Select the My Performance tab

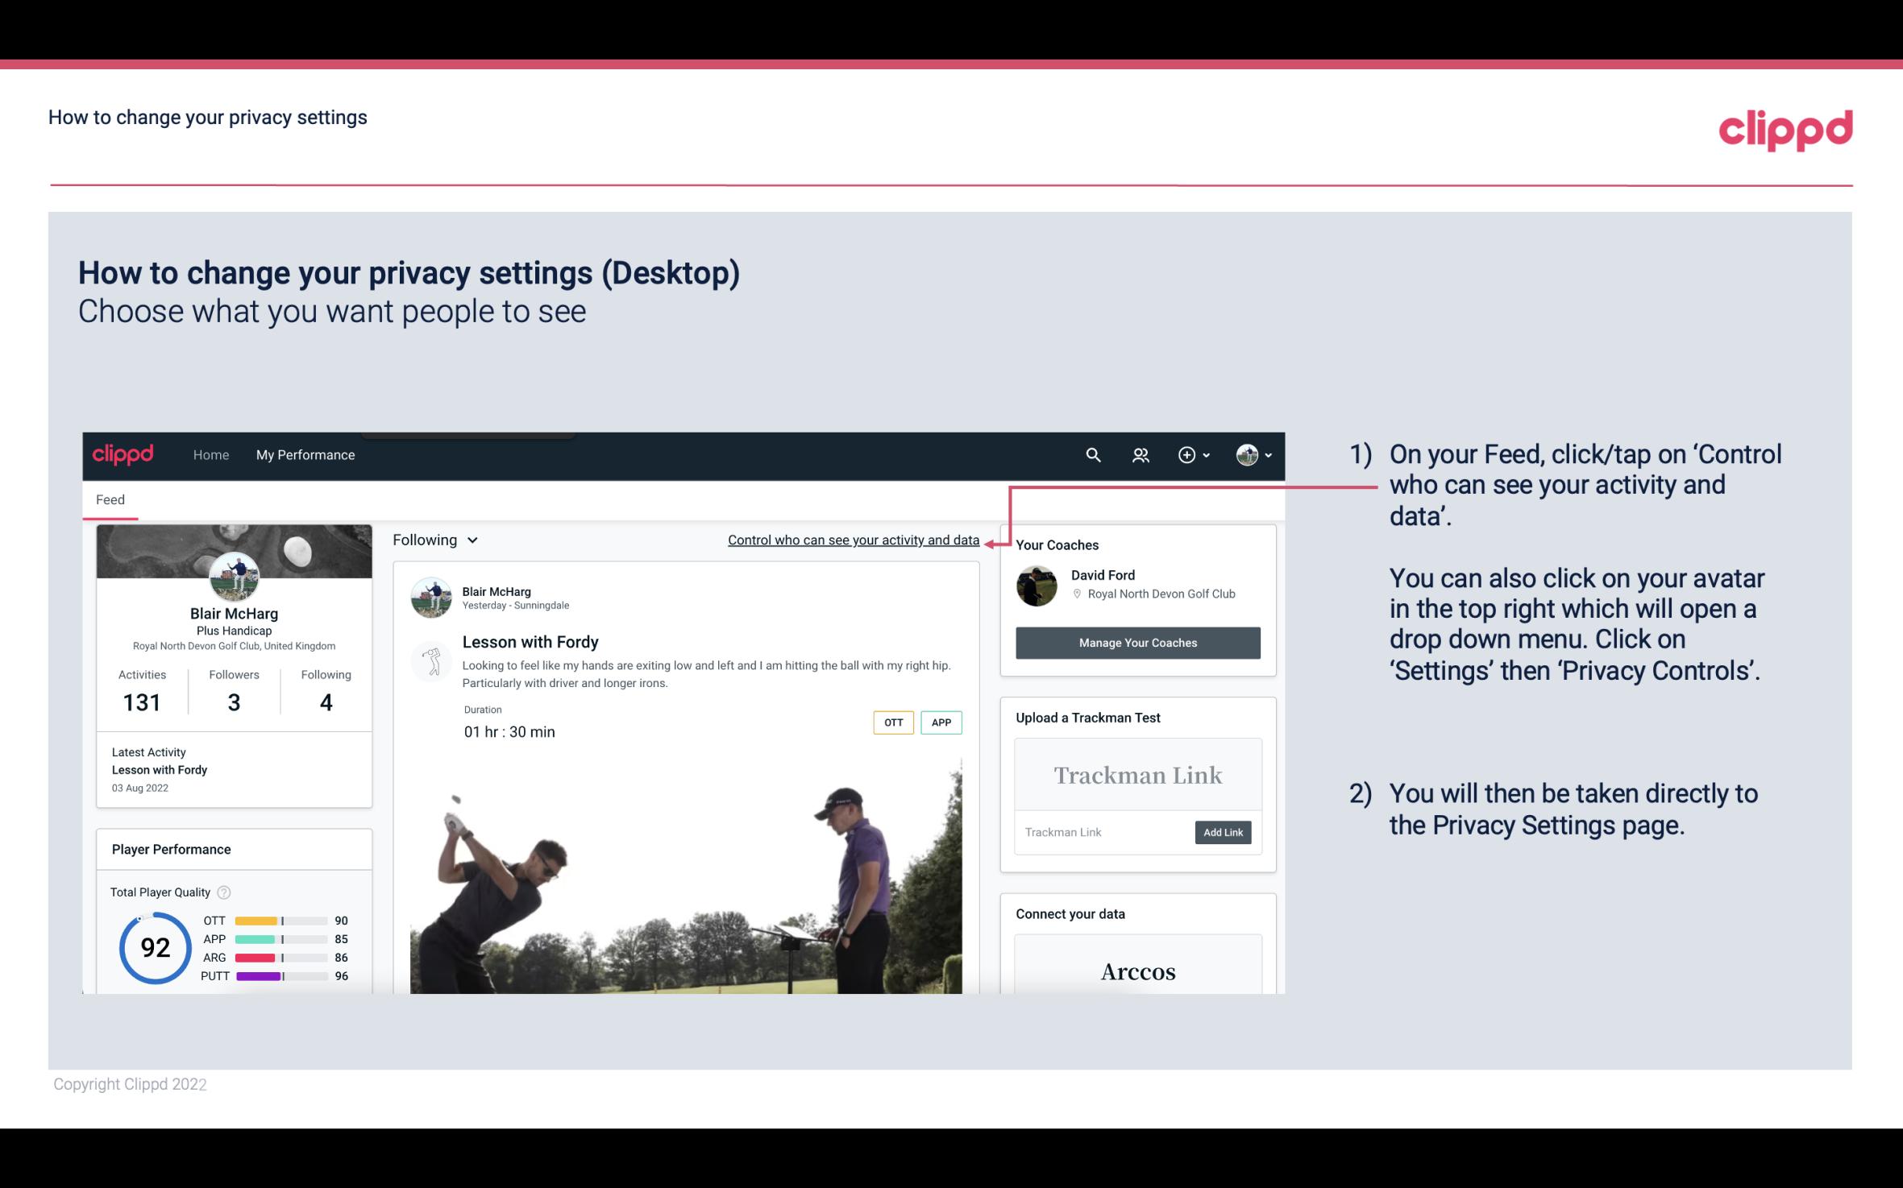tap(305, 454)
